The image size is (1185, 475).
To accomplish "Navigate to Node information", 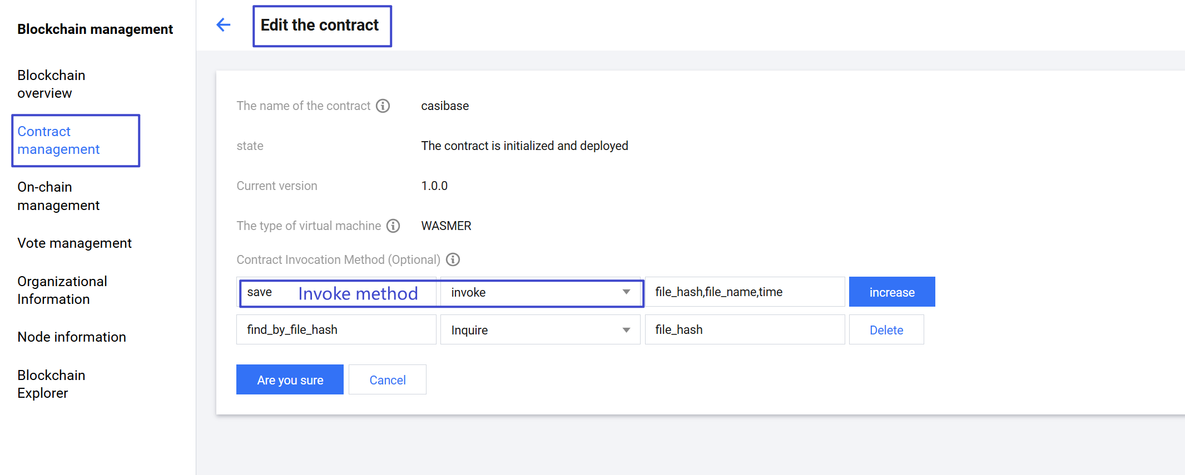I will (72, 337).
